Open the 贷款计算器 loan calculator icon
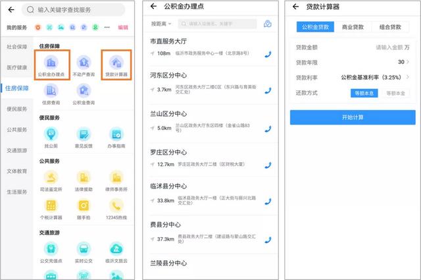This screenshot has height=280, width=421. click(x=116, y=65)
